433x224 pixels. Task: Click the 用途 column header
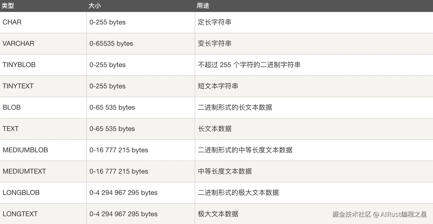click(203, 6)
